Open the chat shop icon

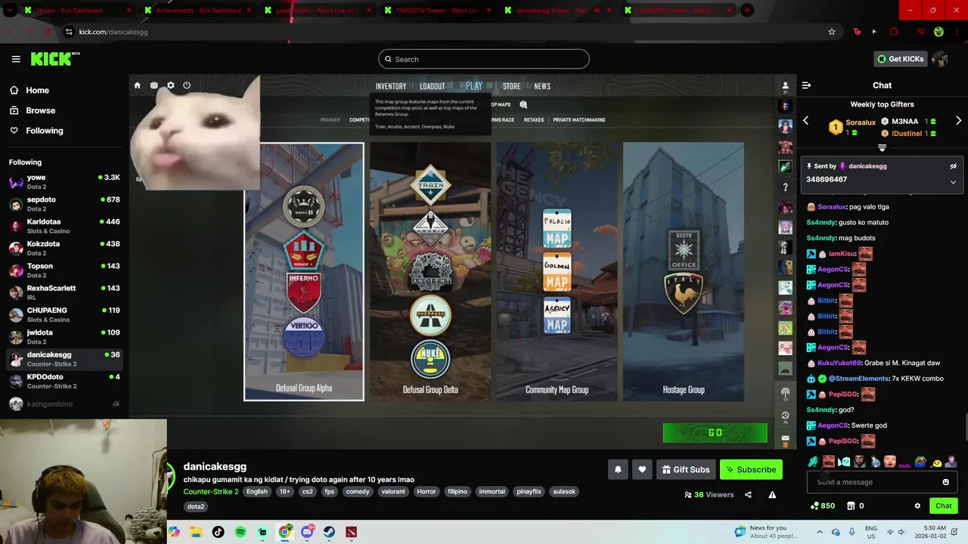coord(851,505)
